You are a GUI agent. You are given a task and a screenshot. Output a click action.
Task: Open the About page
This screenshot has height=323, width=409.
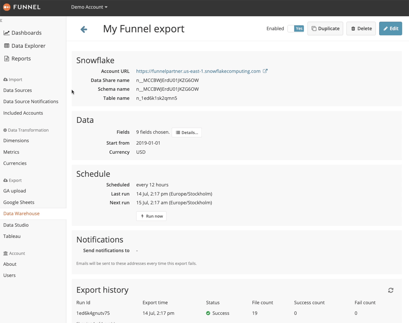pyautogui.click(x=10, y=264)
